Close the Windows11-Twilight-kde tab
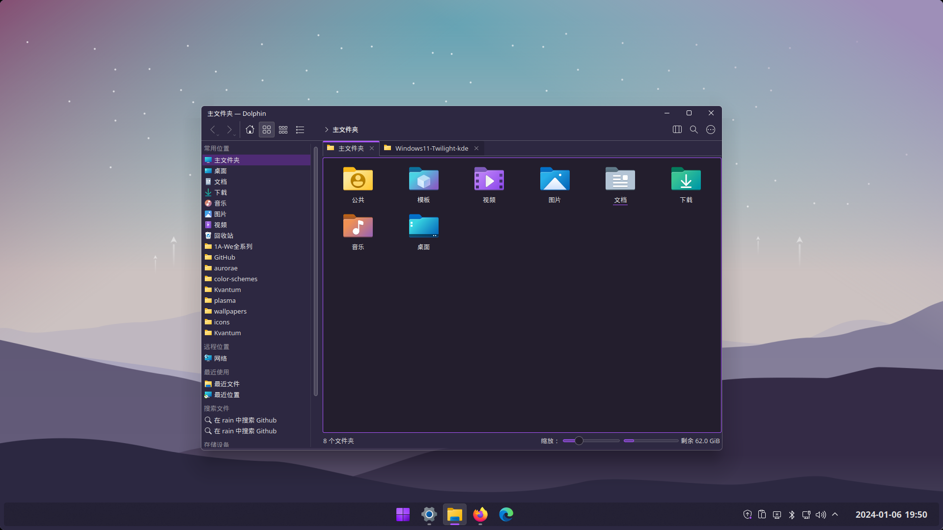The image size is (943, 530). 476,148
